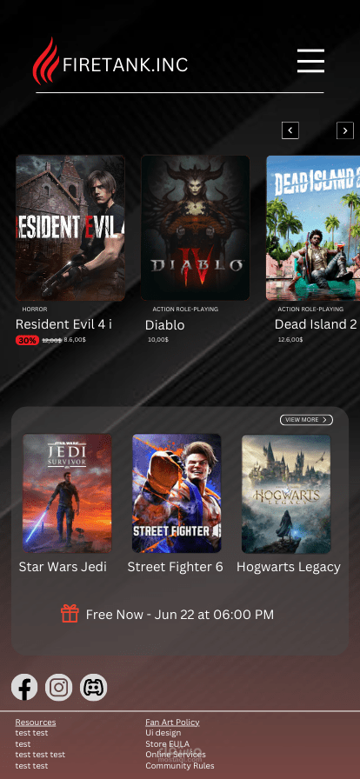Click the 30% discount badge
Viewport: 360px width, 779px height.
pos(27,340)
